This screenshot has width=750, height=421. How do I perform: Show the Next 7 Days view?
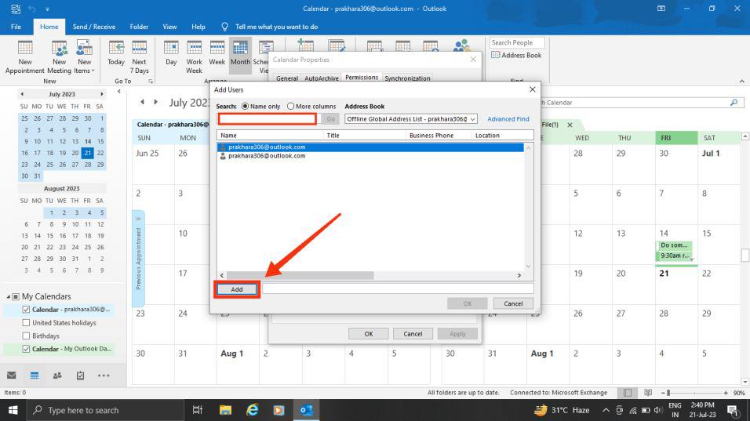[x=139, y=57]
